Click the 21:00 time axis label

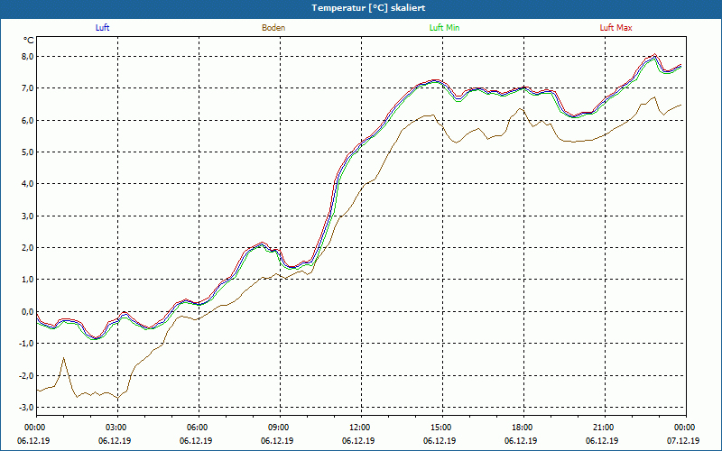click(602, 428)
